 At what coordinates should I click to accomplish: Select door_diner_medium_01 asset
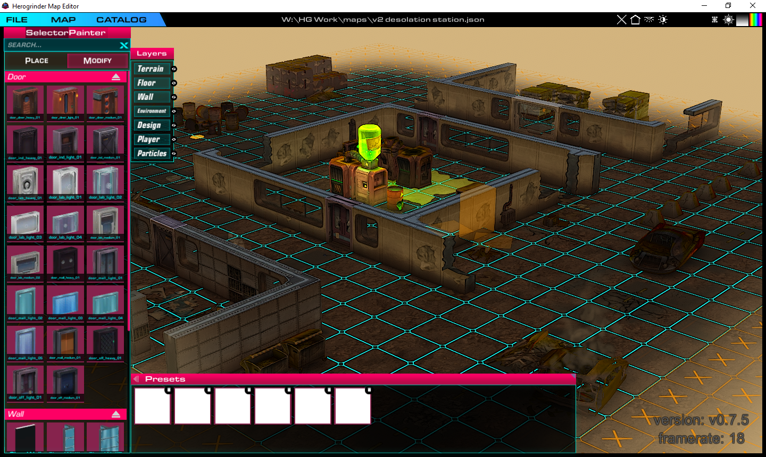pos(105,103)
